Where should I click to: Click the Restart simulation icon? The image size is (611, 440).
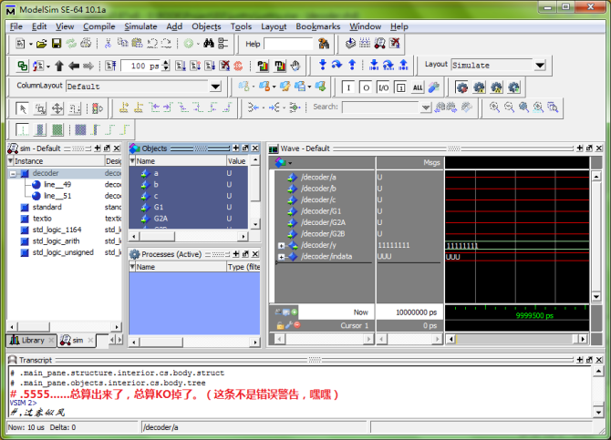(110, 66)
